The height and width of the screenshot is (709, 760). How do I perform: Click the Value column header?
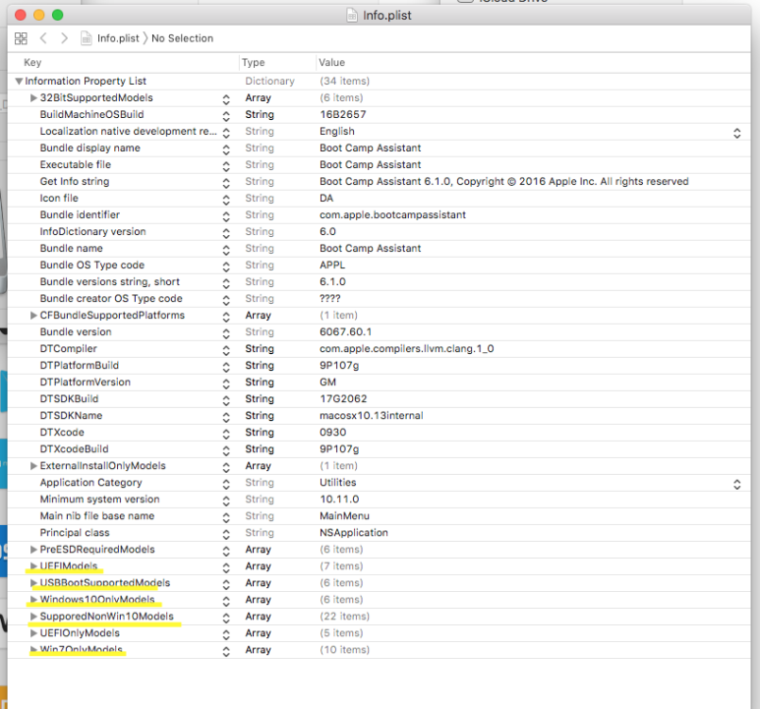tap(331, 63)
